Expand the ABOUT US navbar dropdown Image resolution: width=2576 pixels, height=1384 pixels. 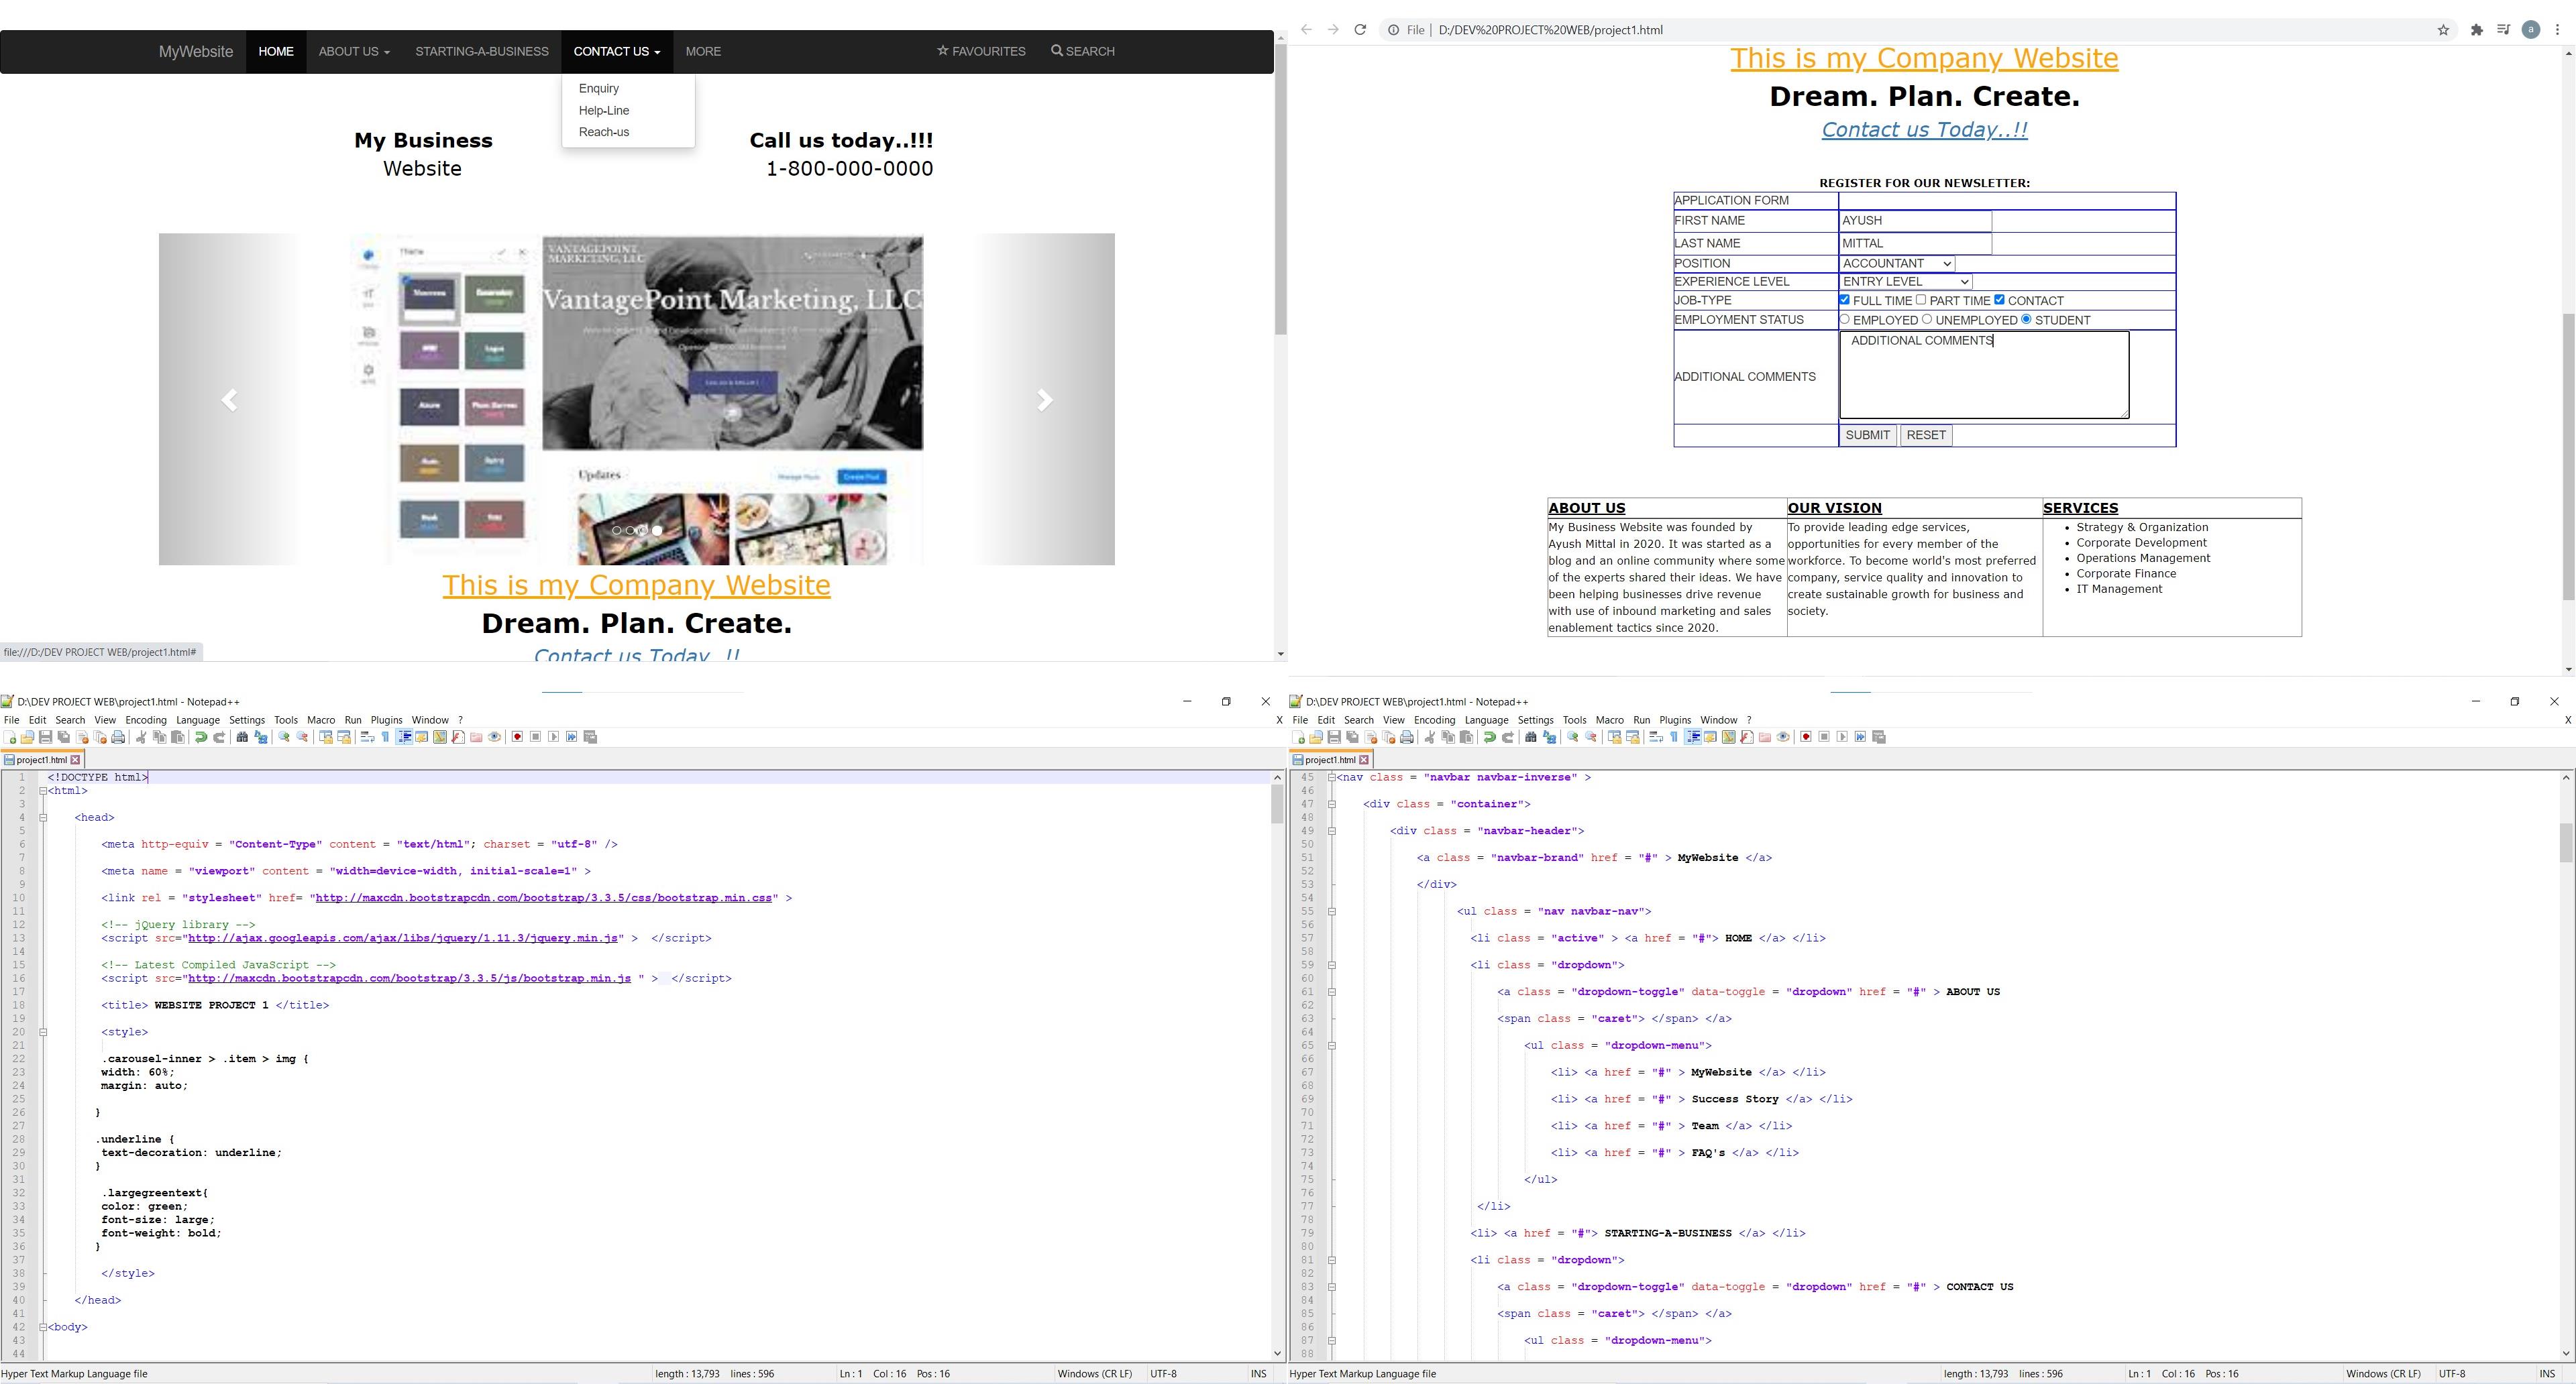tap(354, 52)
